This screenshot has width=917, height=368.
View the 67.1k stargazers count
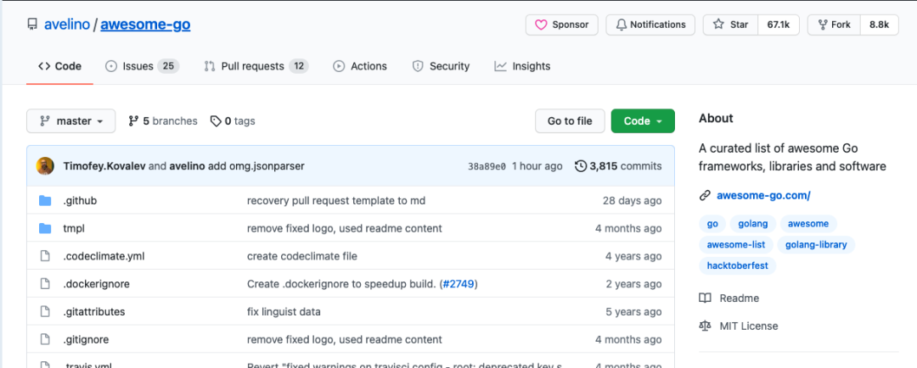[779, 25]
